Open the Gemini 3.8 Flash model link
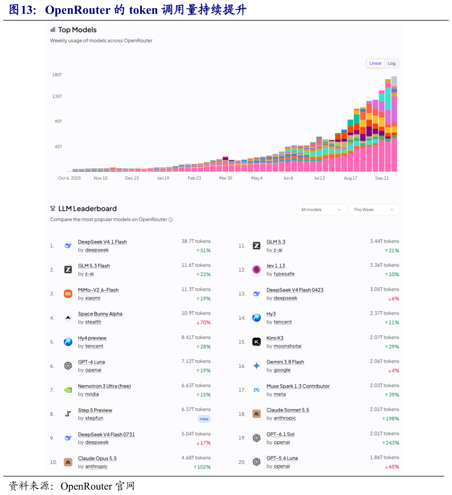This screenshot has width=452, height=495. pyautogui.click(x=285, y=362)
